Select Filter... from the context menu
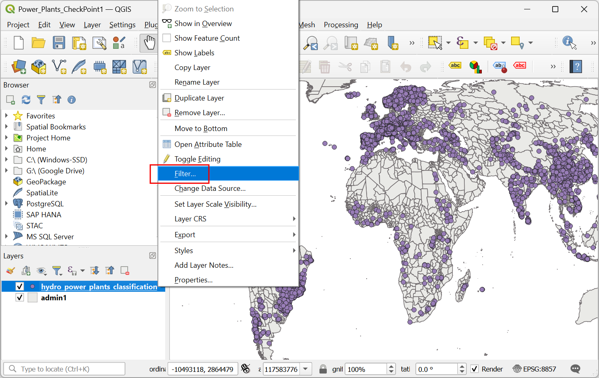This screenshot has width=599, height=378. pos(185,174)
